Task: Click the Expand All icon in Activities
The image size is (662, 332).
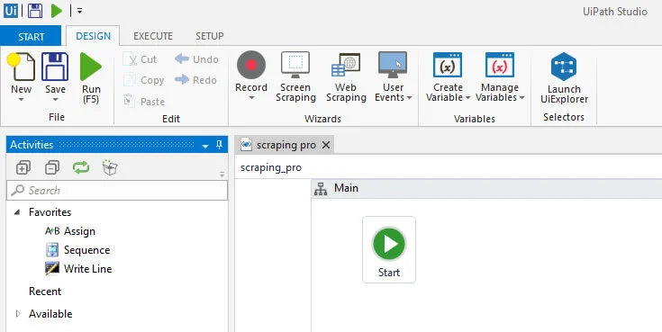Action: (23, 168)
